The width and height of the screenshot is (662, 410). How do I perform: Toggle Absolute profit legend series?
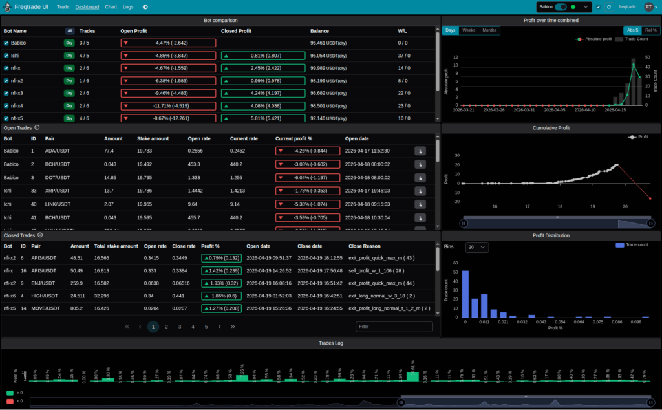tap(593, 39)
